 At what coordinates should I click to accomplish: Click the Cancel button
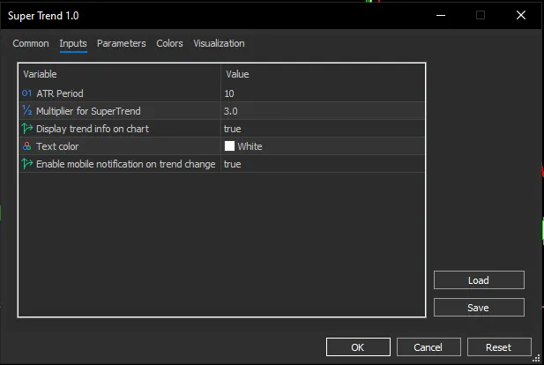[428, 347]
